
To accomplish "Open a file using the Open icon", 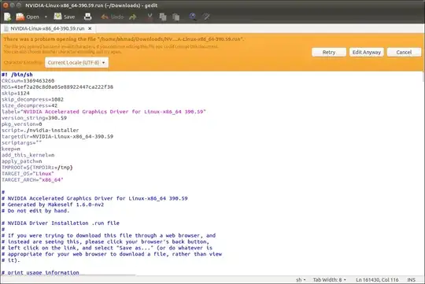I will (x=28, y=17).
